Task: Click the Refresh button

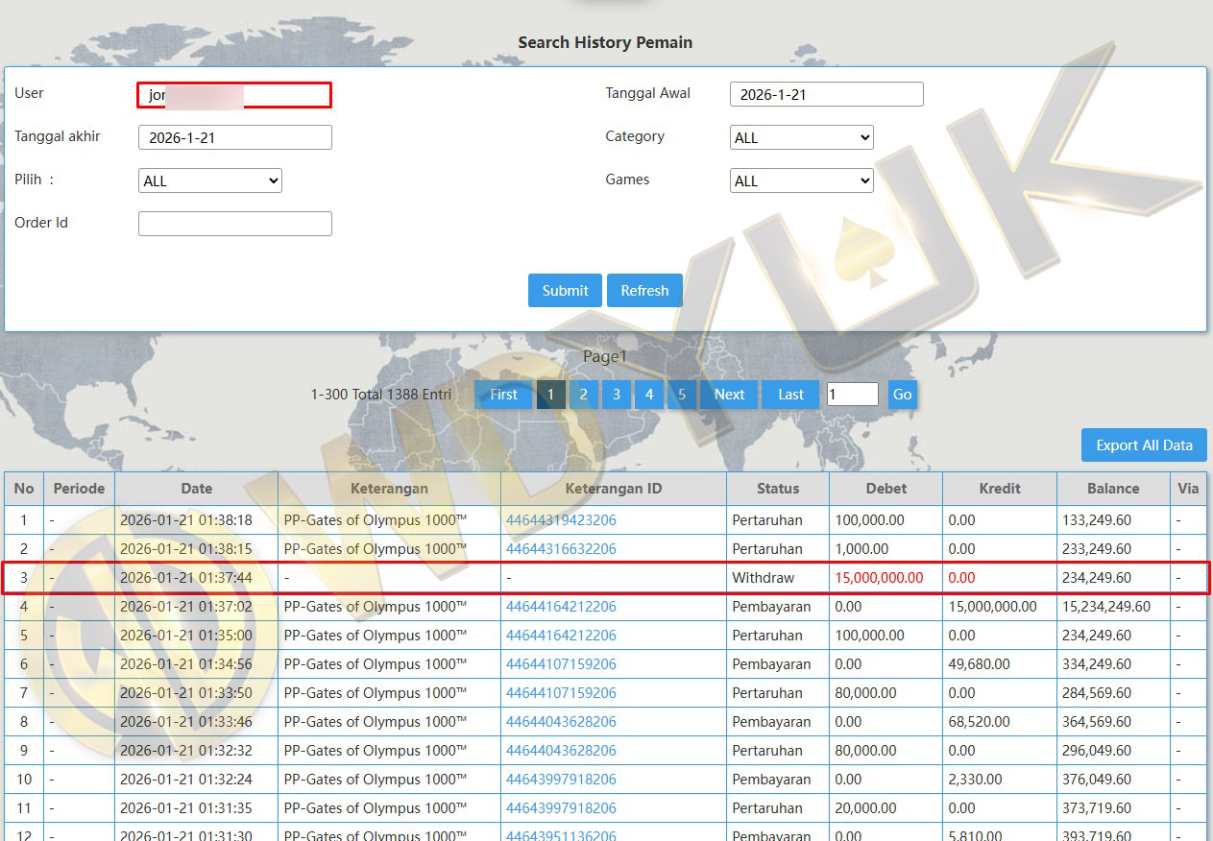Action: (644, 291)
